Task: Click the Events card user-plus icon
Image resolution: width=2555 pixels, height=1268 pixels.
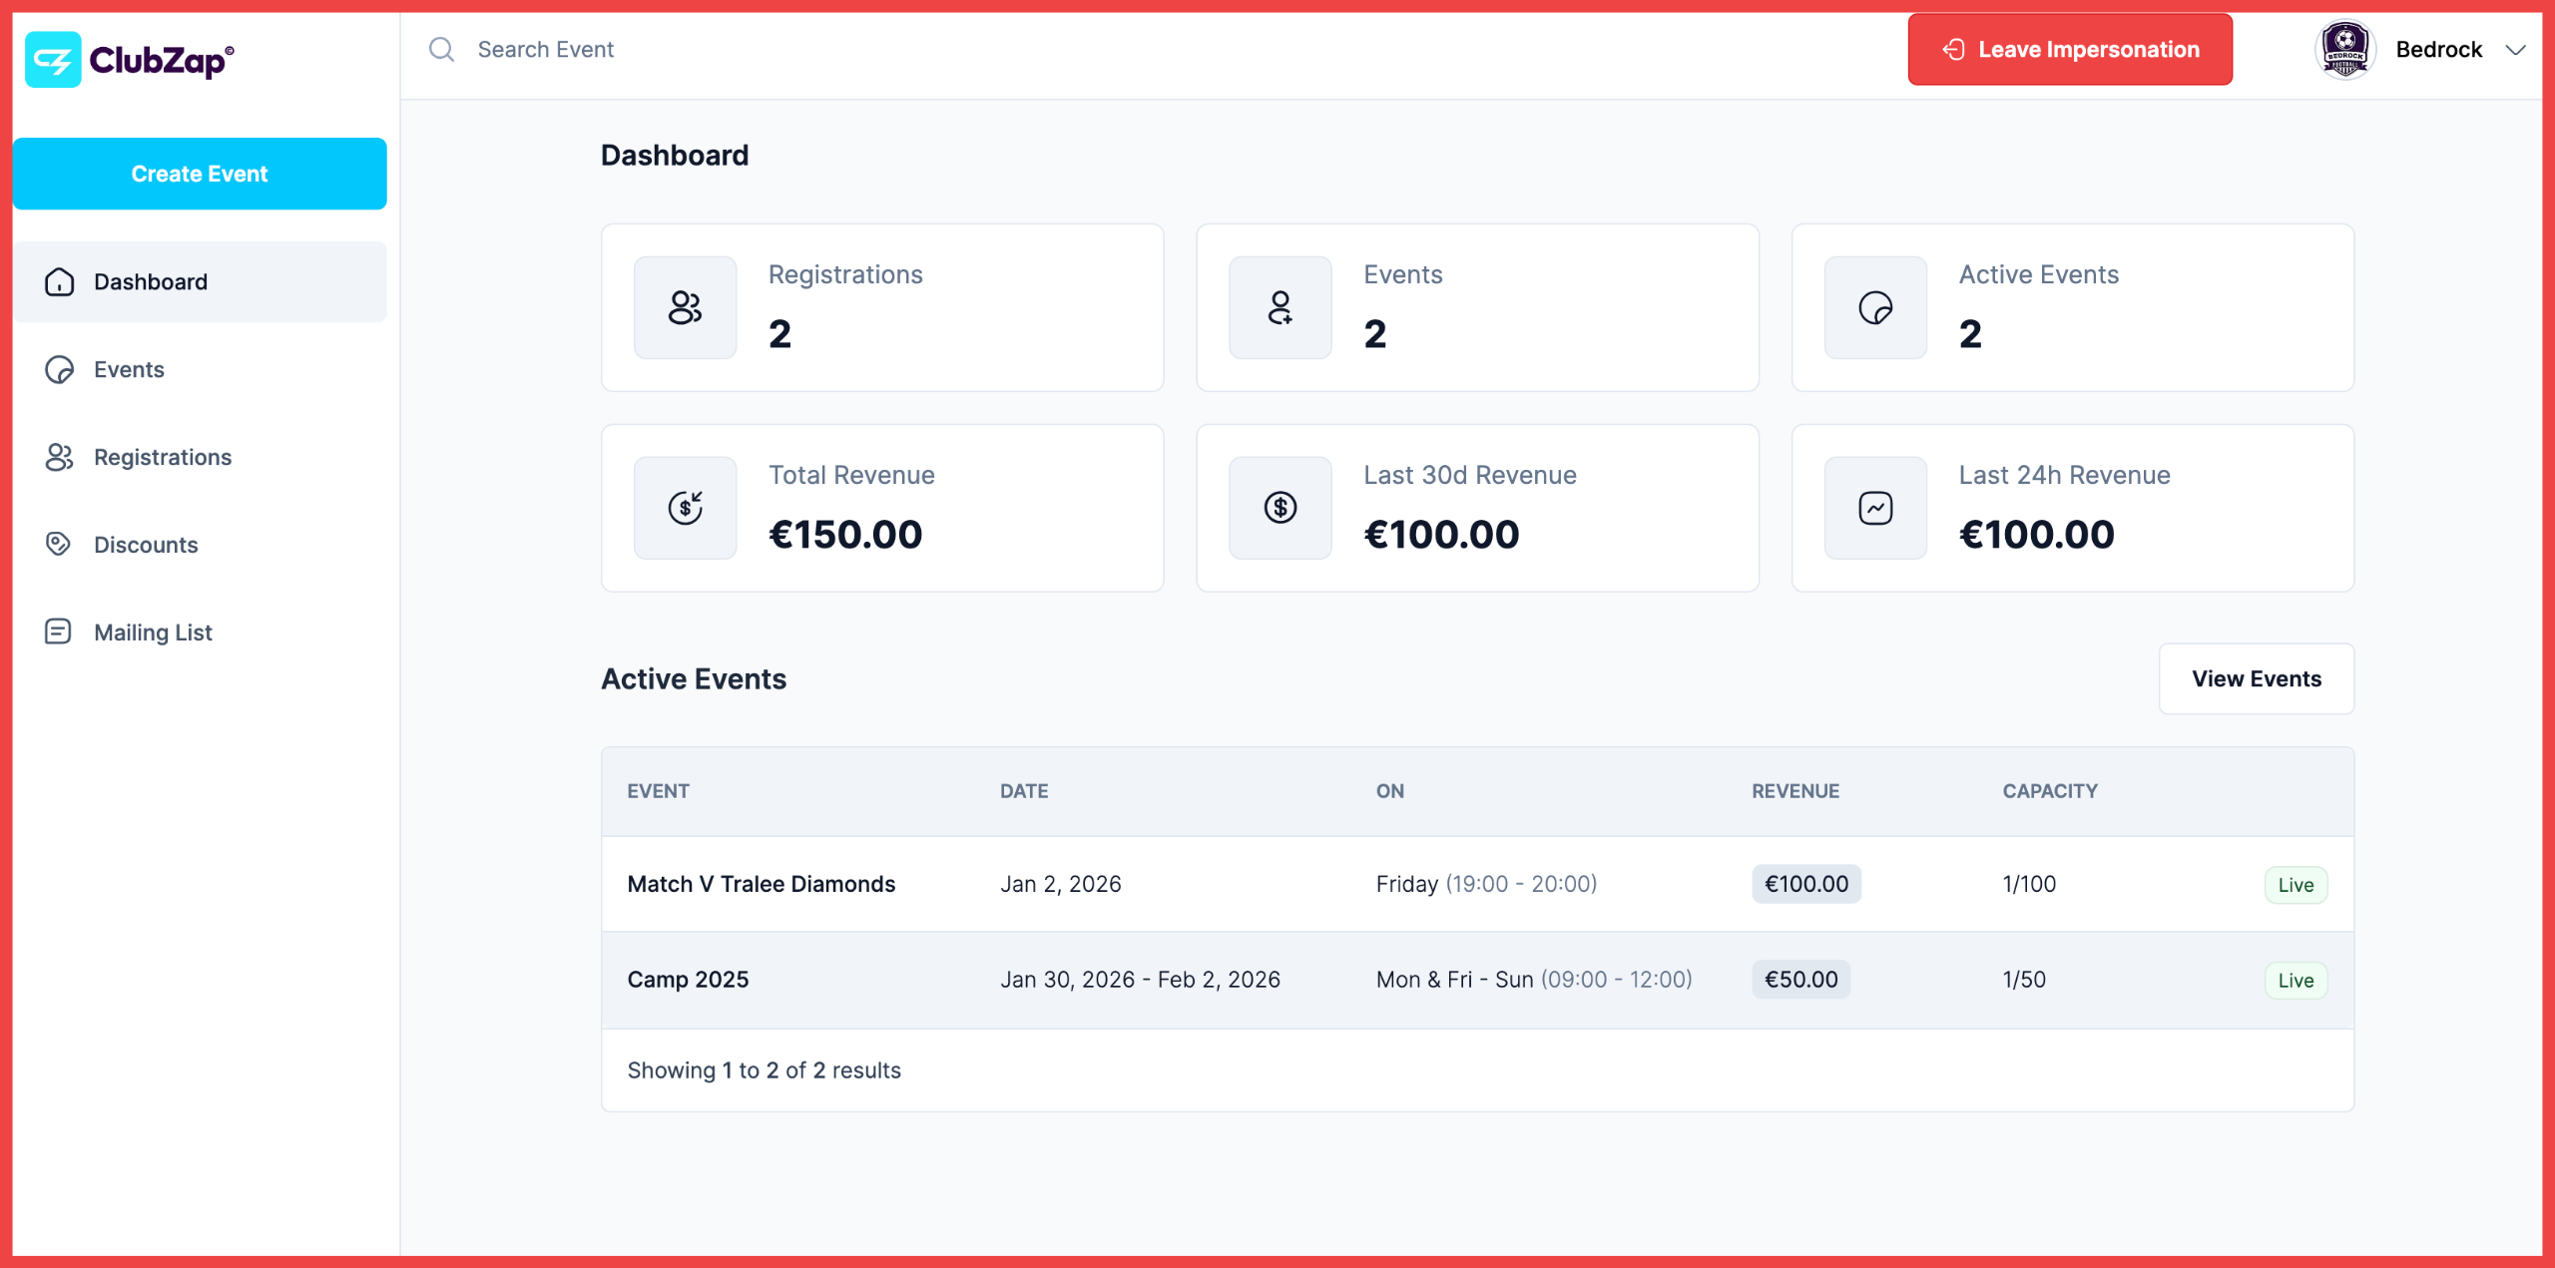Action: point(1279,307)
